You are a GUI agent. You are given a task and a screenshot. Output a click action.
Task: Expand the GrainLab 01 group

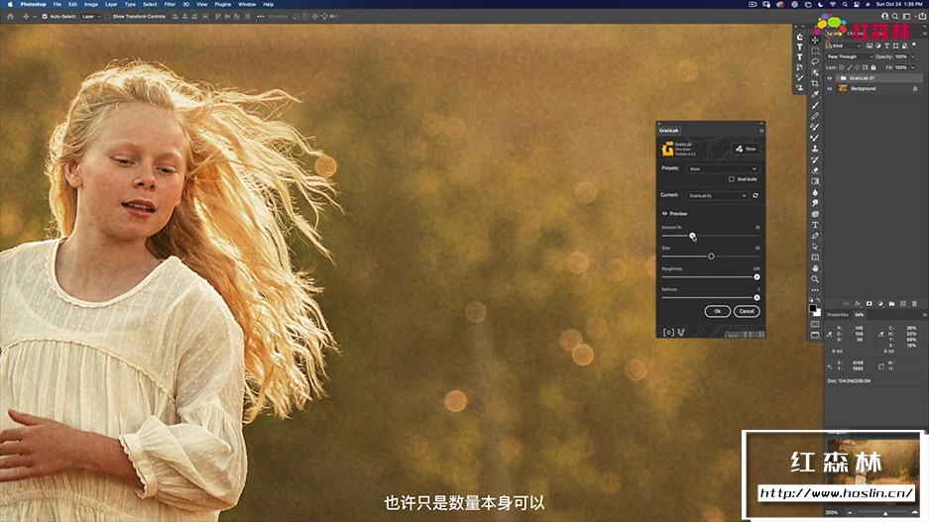[x=837, y=78]
